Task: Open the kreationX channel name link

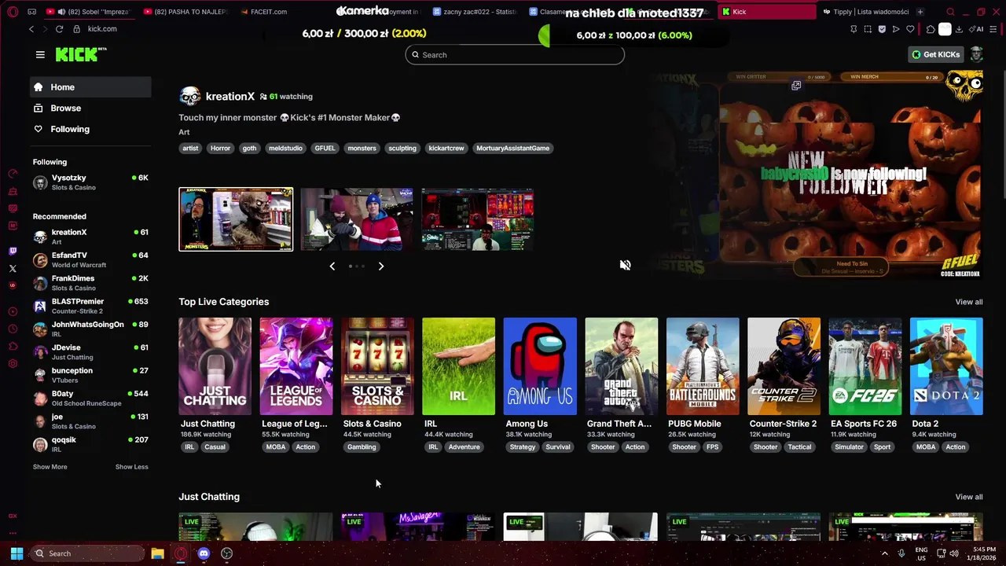Action: tap(229, 96)
